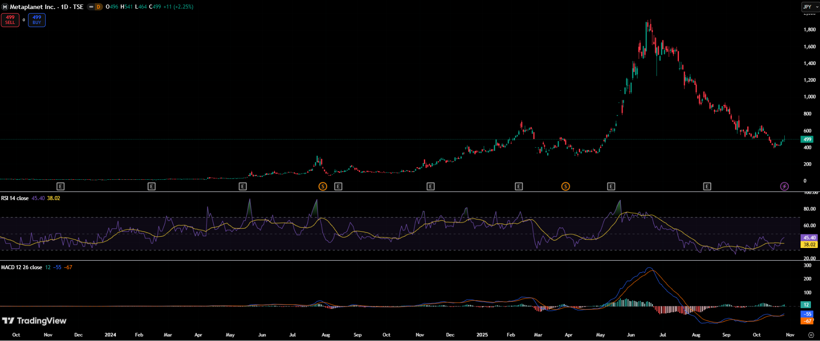Click the orange S split marker near August 2024

(323, 187)
